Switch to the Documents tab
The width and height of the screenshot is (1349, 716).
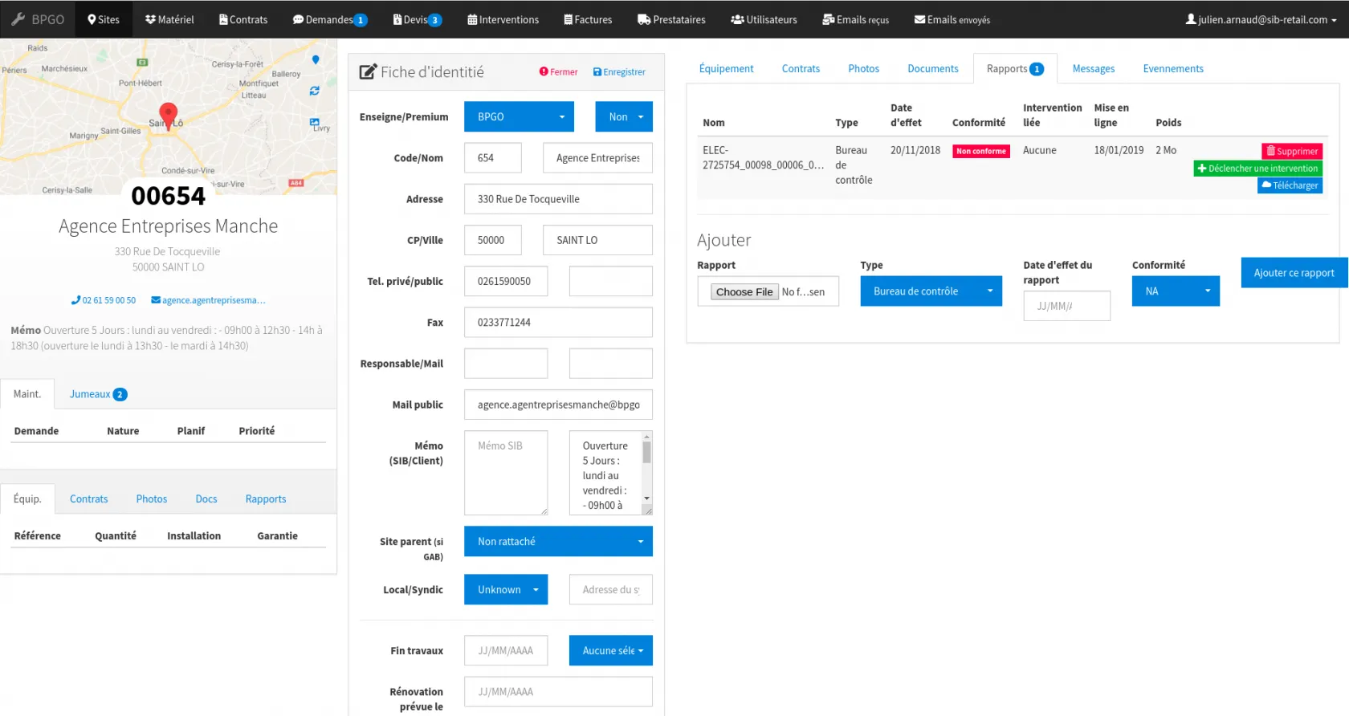[932, 69]
